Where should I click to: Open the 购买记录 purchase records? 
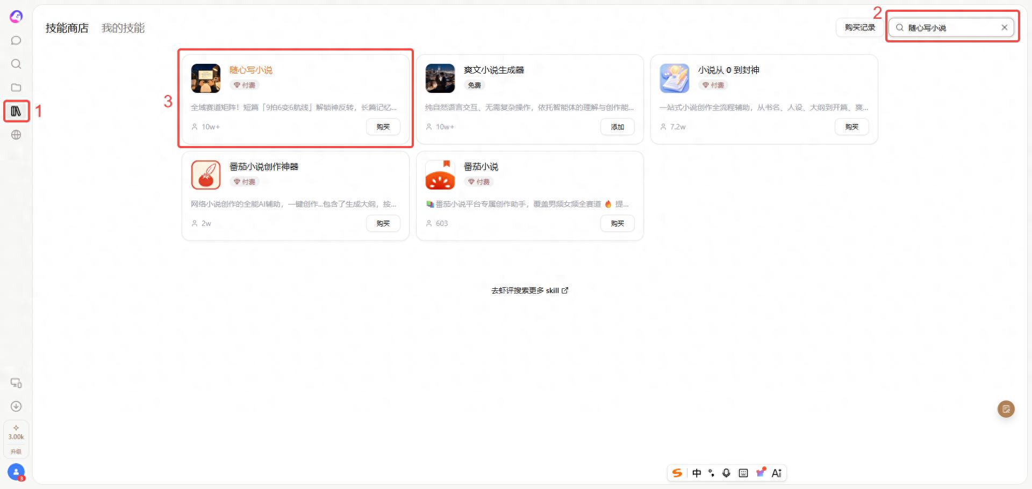[x=859, y=27]
